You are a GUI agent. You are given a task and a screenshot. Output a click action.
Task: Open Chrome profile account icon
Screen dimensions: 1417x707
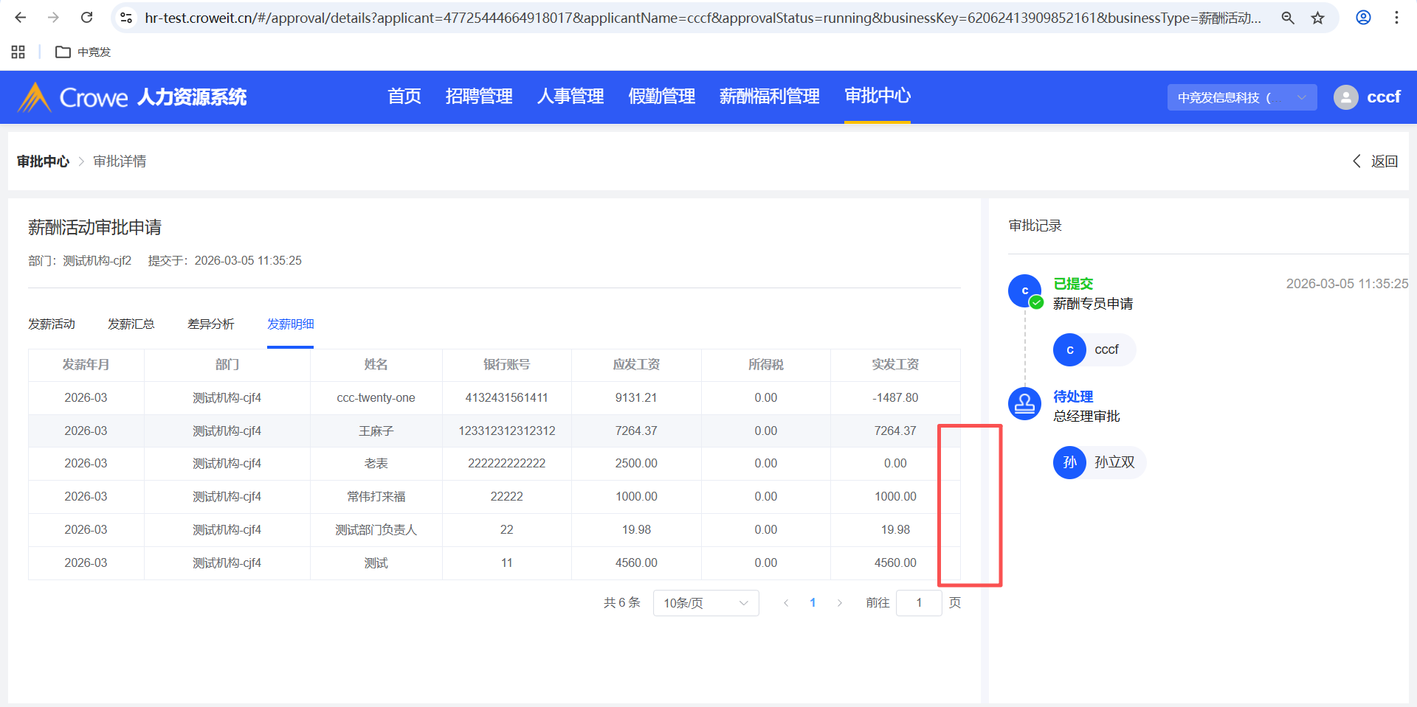click(x=1363, y=18)
